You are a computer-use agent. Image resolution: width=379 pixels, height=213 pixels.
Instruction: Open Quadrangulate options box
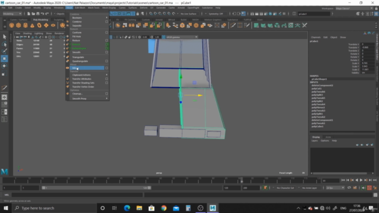[x=107, y=61]
